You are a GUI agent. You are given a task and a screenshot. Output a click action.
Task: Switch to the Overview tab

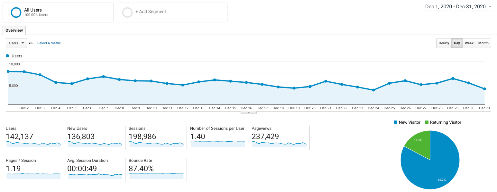[14, 30]
